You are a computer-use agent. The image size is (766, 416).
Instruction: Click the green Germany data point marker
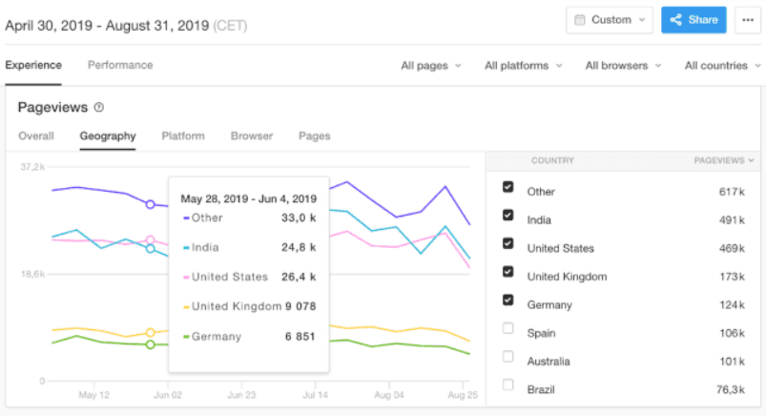point(150,344)
